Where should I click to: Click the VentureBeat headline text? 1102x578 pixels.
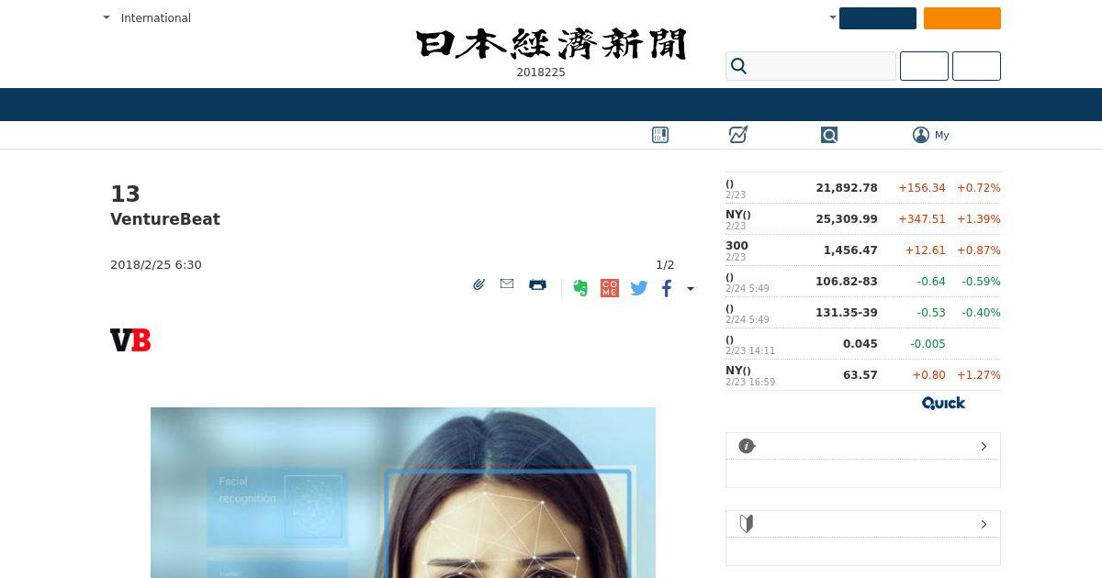tap(165, 219)
